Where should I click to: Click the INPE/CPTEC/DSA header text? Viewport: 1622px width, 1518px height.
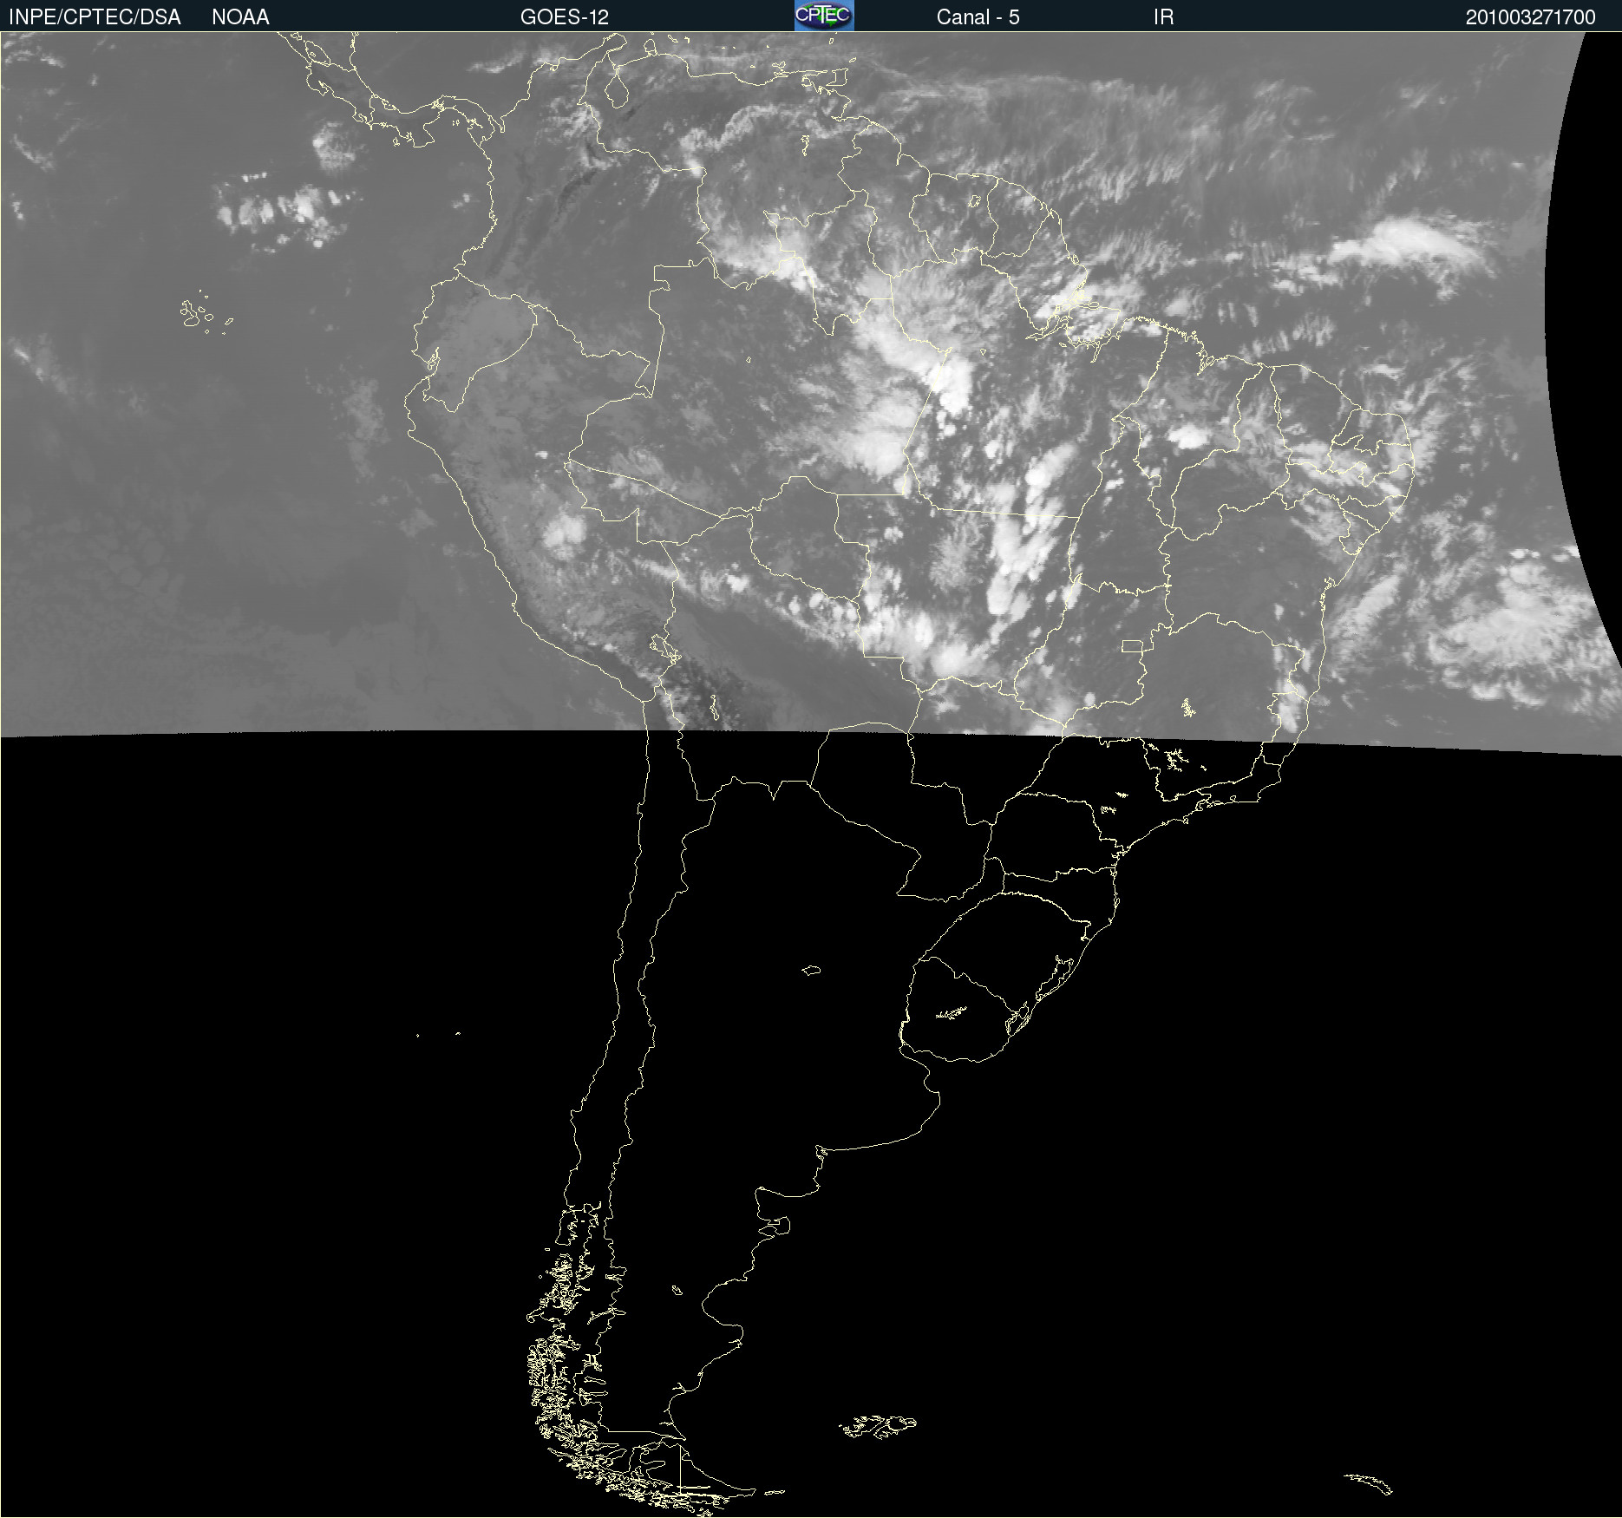95,17
